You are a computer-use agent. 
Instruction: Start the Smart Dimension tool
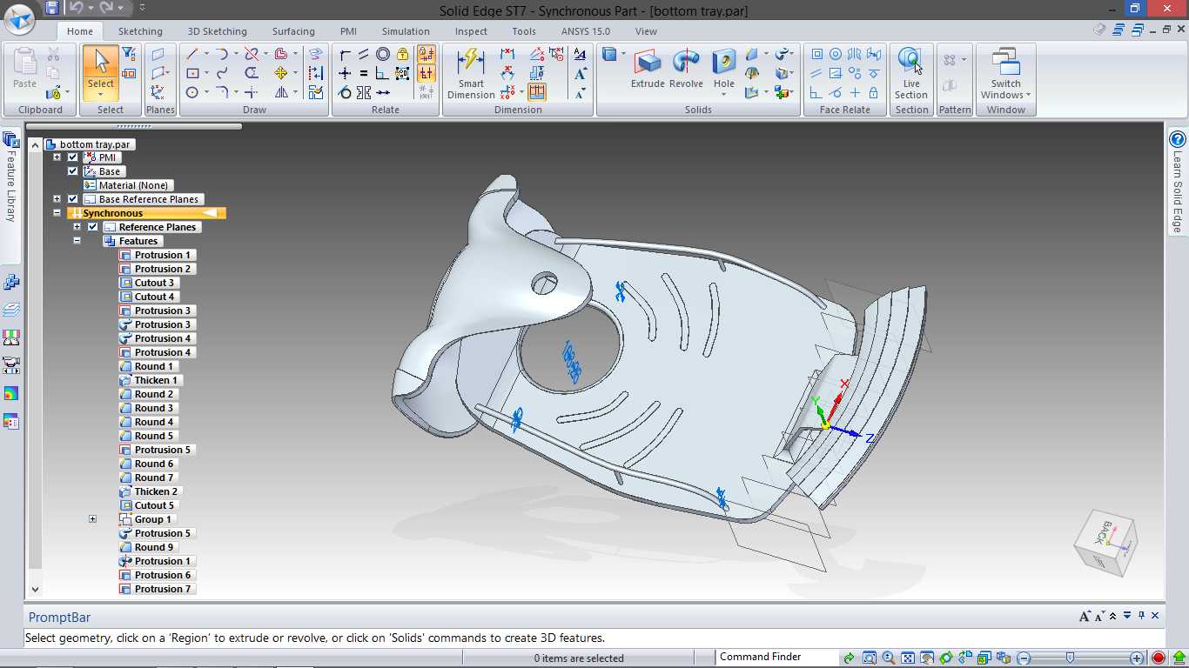pyautogui.click(x=471, y=74)
